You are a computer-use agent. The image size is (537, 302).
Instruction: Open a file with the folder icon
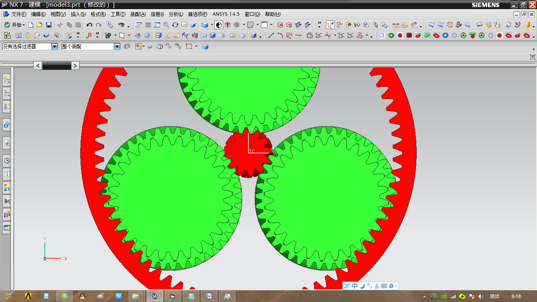tap(39, 25)
